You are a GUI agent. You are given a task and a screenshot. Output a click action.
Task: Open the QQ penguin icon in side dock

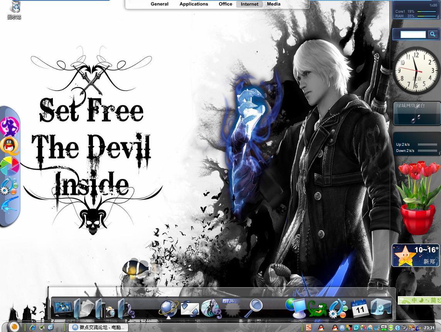tap(10, 146)
